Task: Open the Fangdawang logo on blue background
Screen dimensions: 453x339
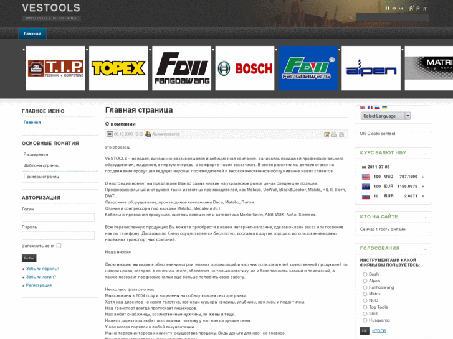Action: (308, 68)
